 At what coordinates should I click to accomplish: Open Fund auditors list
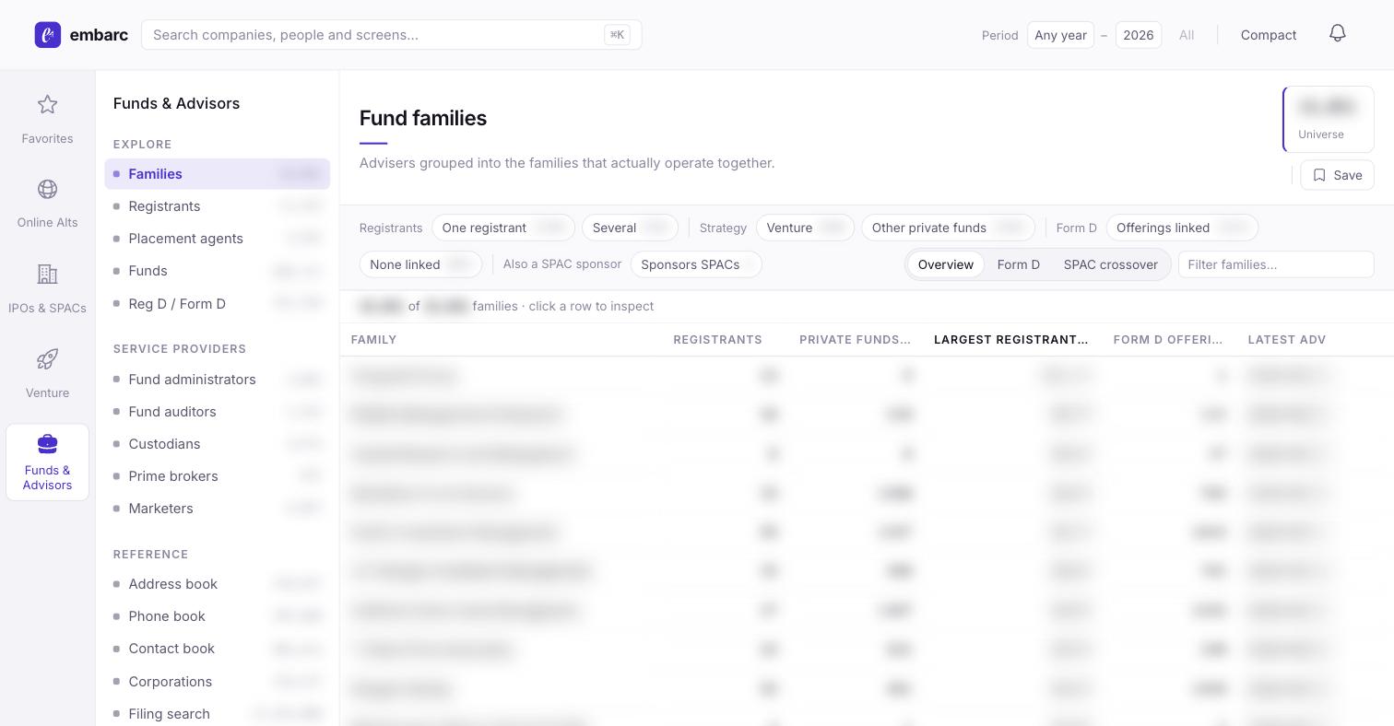point(218,412)
